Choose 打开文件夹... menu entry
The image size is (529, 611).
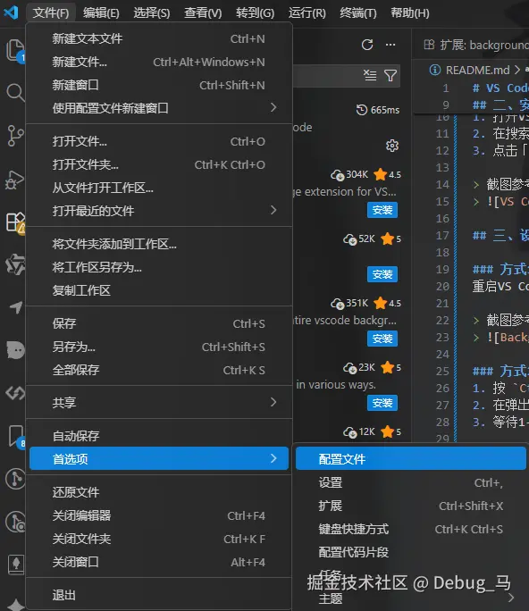[x=159, y=164]
